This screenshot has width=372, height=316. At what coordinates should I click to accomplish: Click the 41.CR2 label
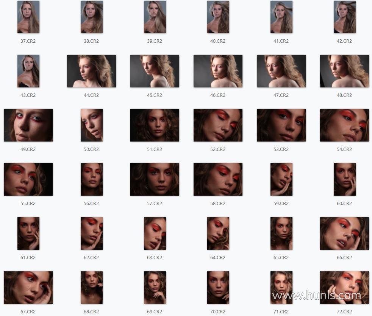point(281,41)
